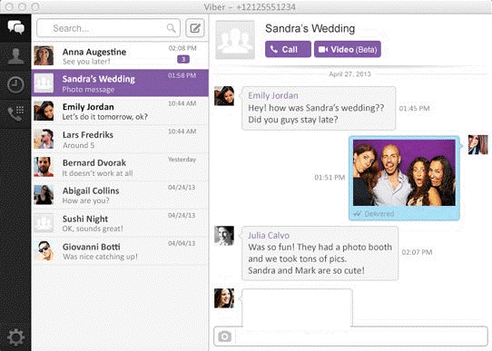Start a Video (Beta) call
492x351 pixels.
coord(348,49)
